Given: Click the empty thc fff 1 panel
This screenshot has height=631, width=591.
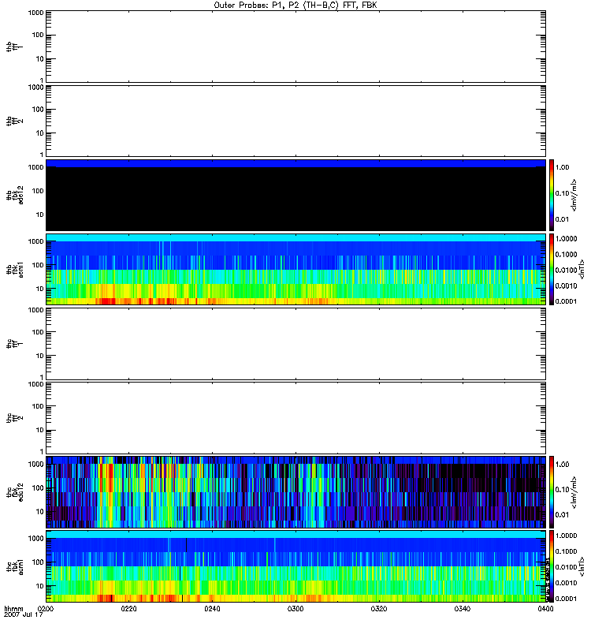Looking at the screenshot, I should point(295,342).
